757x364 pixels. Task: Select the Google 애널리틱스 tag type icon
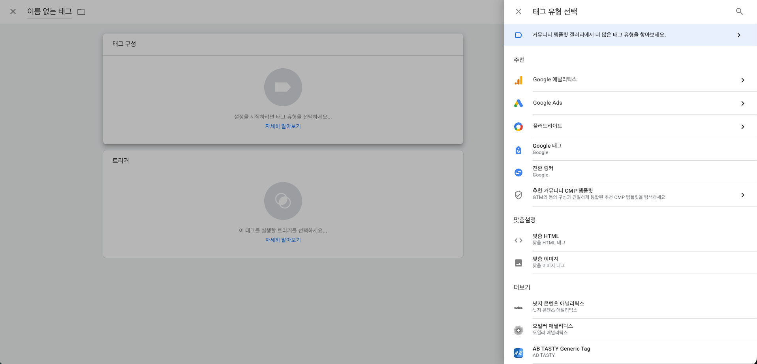point(518,80)
